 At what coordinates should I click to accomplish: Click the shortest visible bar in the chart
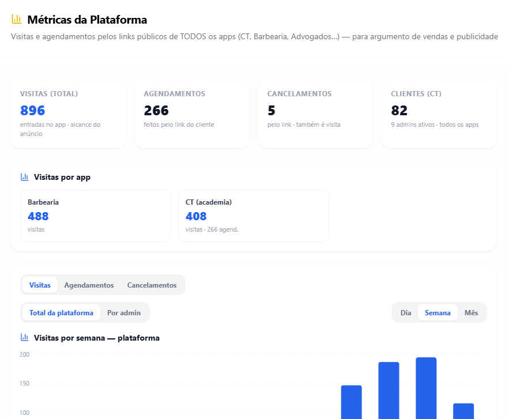point(463,411)
